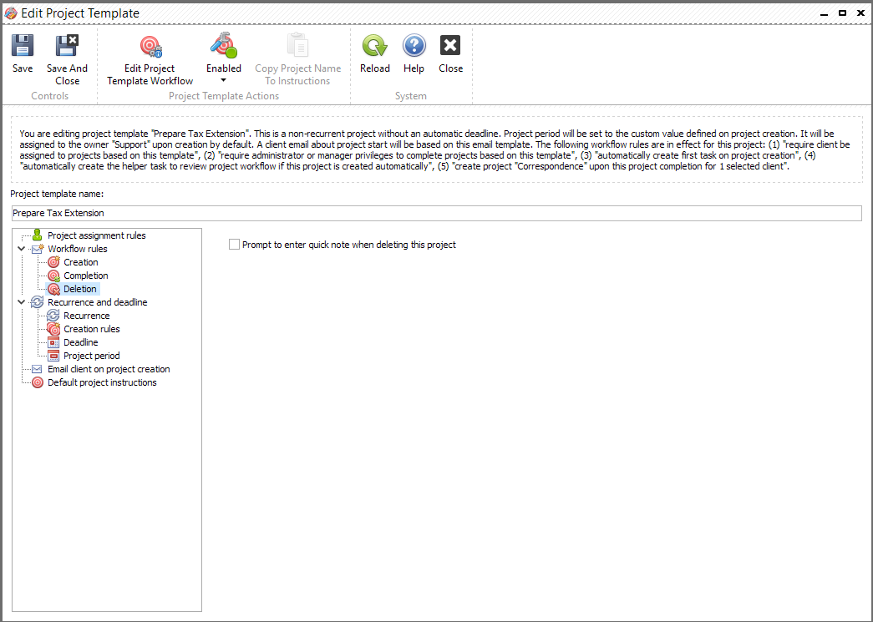Viewport: 873px width, 622px height.
Task: Select Recurrence and deadline tree item
Action: 98,302
